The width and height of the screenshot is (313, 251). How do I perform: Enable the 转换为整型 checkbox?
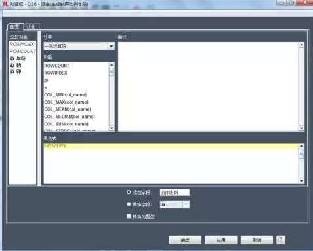click(x=129, y=216)
